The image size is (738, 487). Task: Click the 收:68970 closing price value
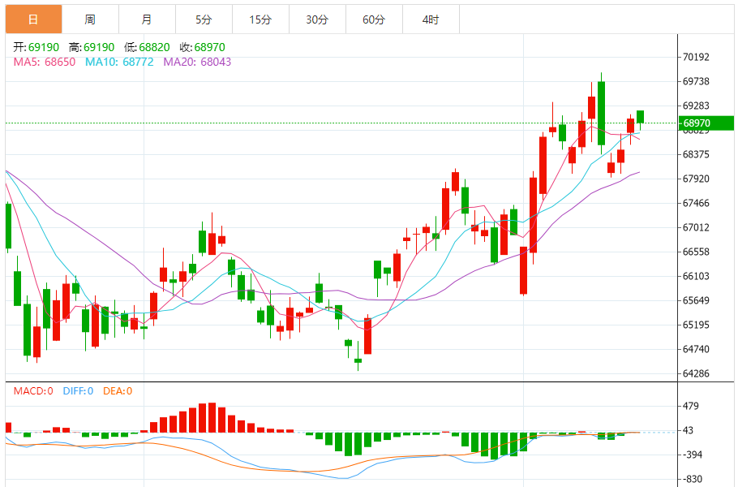click(x=203, y=47)
